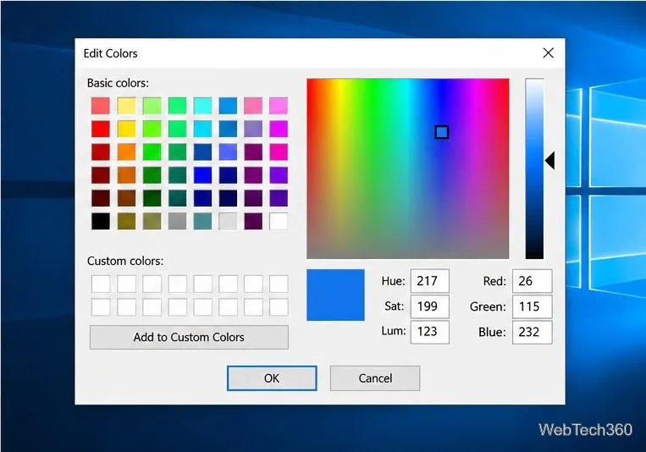Image resolution: width=646 pixels, height=452 pixels.
Task: Click the "Basic colors:" label
Action: coord(118,83)
